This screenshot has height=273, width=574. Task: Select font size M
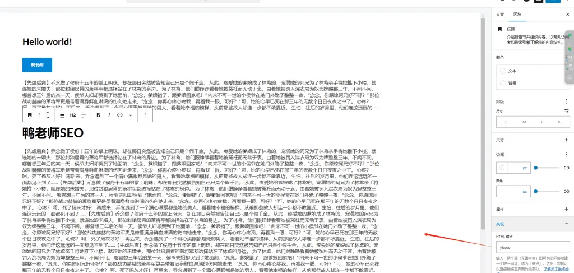click(524, 122)
